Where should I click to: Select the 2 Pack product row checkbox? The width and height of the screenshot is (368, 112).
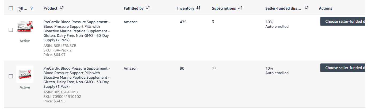[x=11, y=30]
